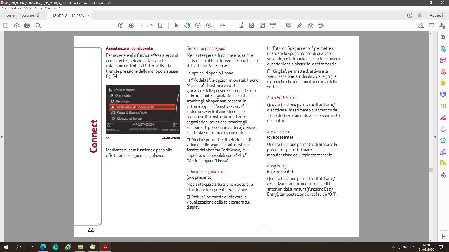This screenshot has width=449, height=252.
Task: Click the zoom out minus button
Action: [x=198, y=25]
